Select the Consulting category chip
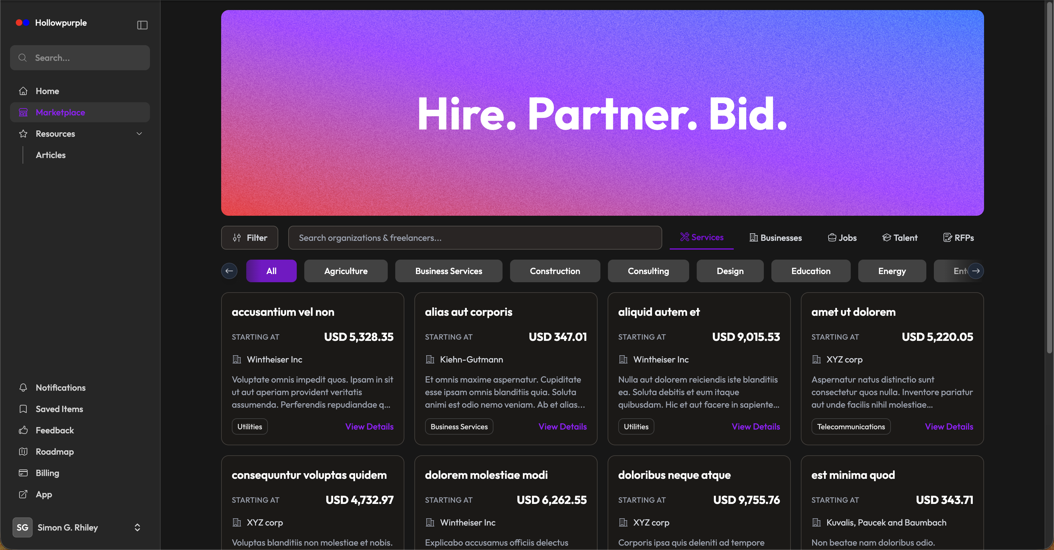The width and height of the screenshot is (1054, 550). click(x=648, y=271)
